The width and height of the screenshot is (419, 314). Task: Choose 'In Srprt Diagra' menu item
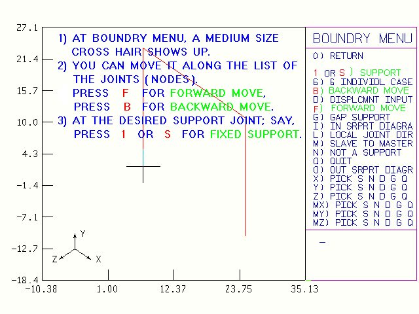pos(363,126)
